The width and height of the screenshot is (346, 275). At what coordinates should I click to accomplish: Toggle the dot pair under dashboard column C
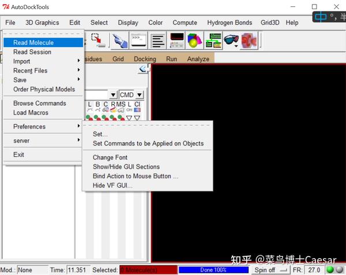106,118
